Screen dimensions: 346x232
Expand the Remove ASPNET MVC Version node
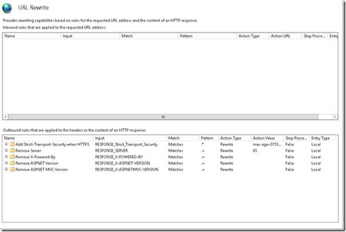[6, 170]
